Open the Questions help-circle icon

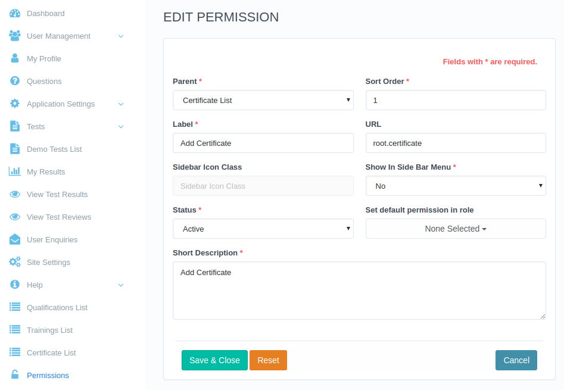click(15, 81)
